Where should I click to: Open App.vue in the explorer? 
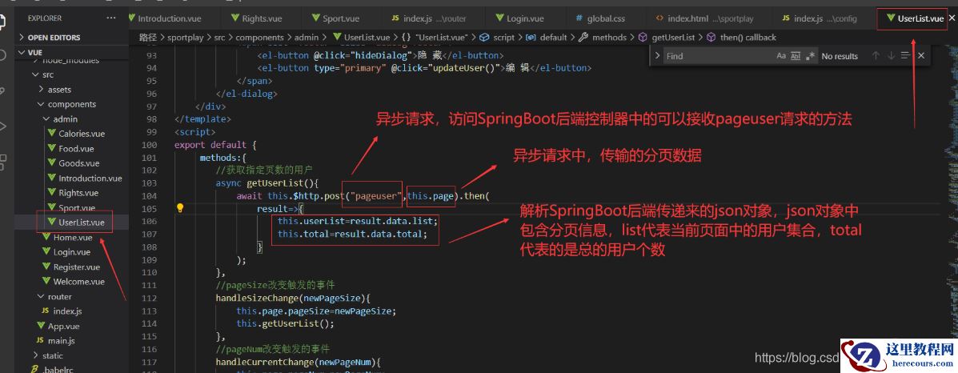(63, 326)
